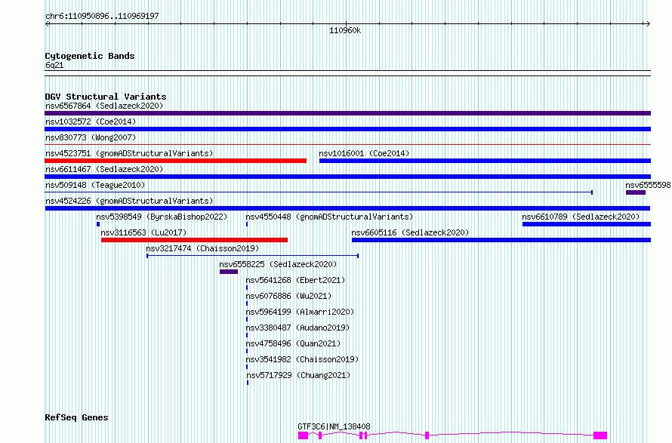
Task: Click nsv6076886 (Wu2021) label
Action: [x=288, y=296]
